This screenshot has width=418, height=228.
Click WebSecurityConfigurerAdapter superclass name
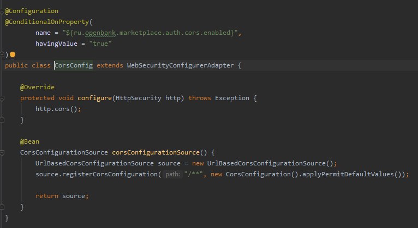point(180,65)
